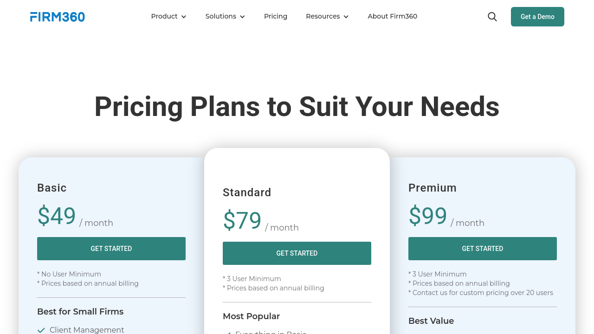
Task: Click the Client Management feature text
Action: [x=87, y=330]
